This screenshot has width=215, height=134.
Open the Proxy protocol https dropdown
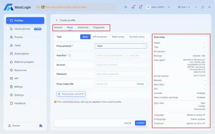tap(121, 46)
